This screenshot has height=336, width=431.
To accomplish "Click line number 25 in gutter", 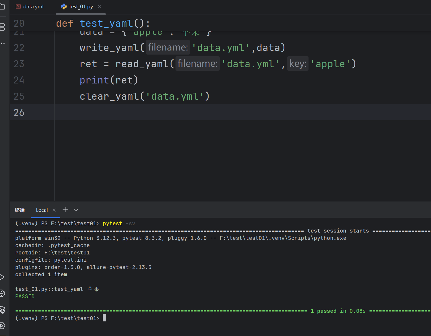I will point(19,96).
